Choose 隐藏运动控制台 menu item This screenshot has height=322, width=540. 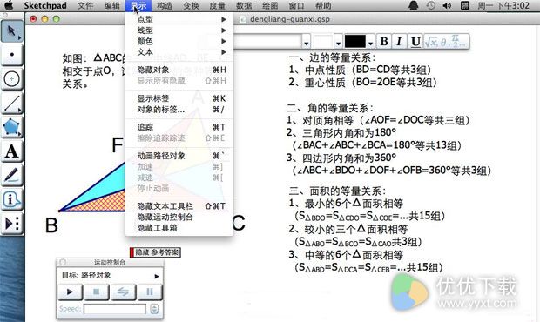[x=179, y=217]
